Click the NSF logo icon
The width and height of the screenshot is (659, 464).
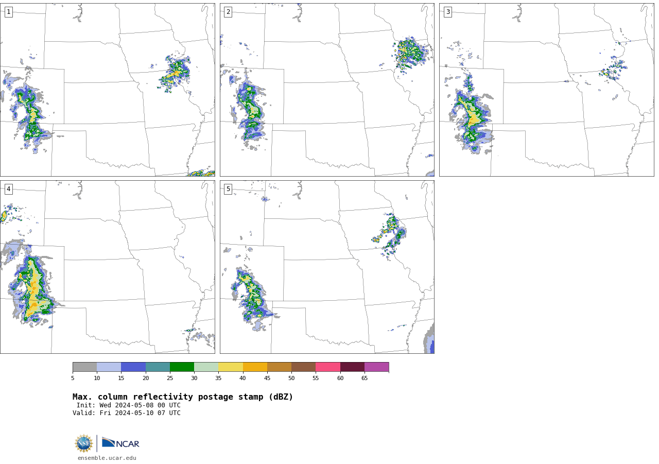84,443
